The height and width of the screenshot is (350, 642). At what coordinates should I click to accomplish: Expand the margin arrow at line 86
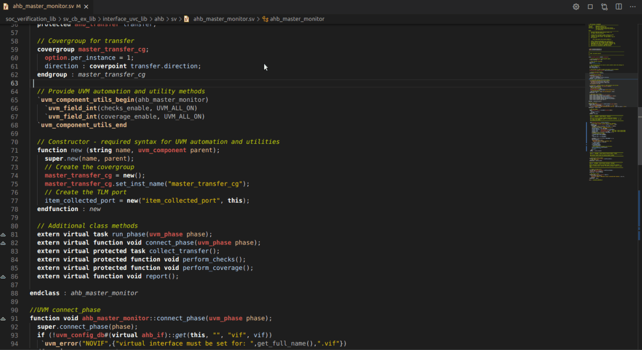(x=3, y=276)
